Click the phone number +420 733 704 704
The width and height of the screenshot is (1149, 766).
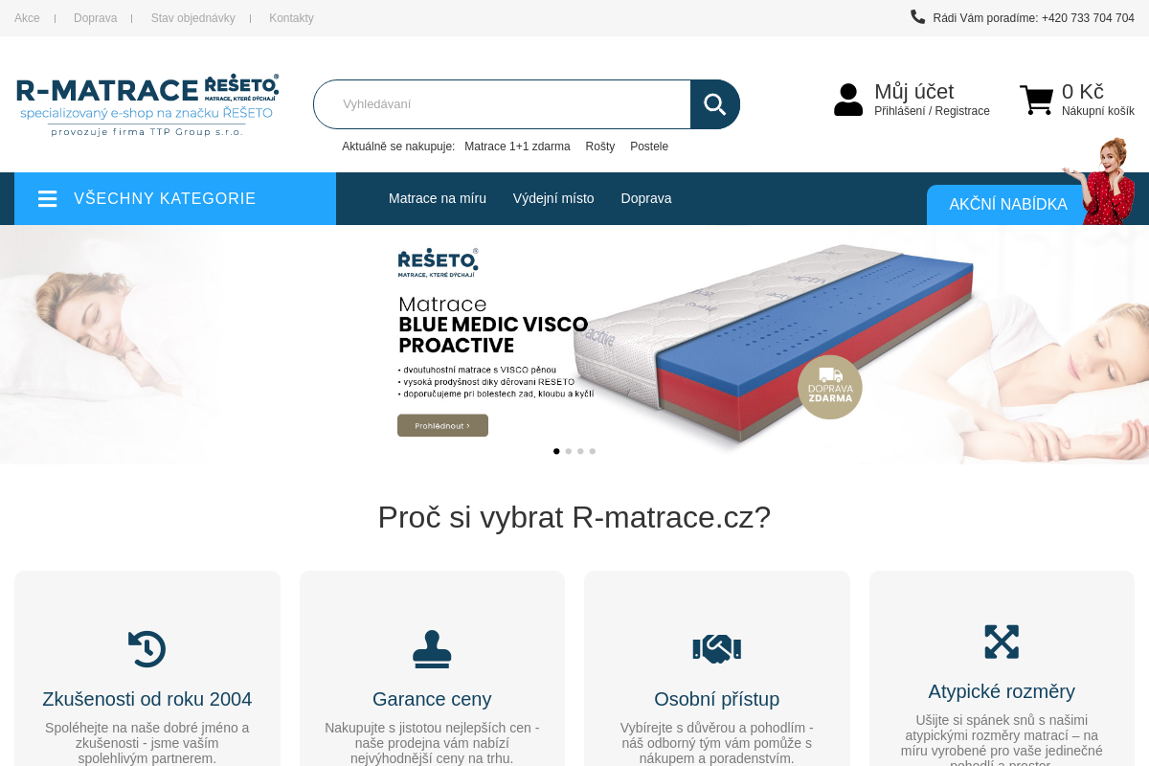point(1088,18)
